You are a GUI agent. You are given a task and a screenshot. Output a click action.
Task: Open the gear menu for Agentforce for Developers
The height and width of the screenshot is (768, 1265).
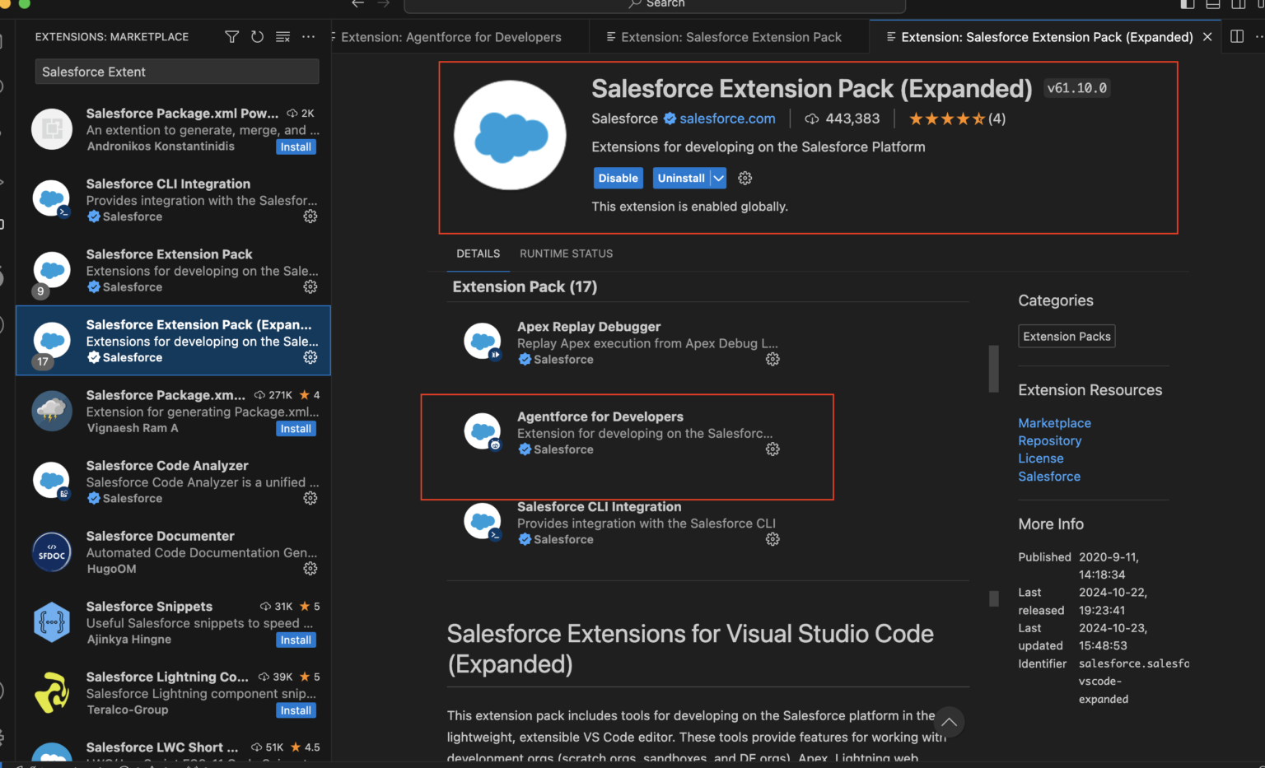pos(772,449)
